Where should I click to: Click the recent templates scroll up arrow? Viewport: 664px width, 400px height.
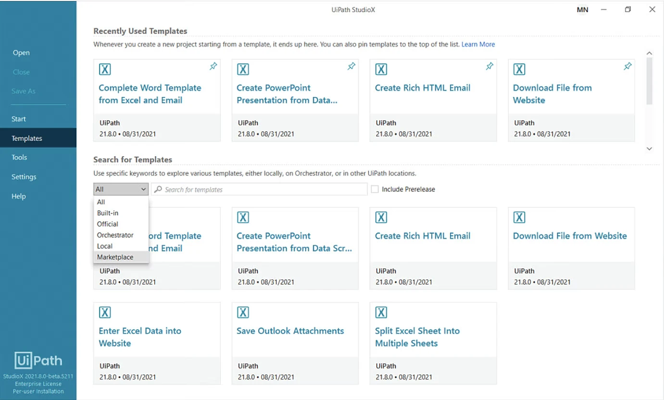649,53
